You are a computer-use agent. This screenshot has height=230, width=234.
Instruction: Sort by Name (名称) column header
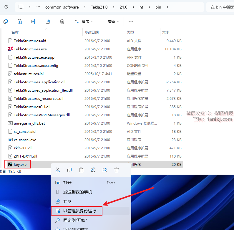click(15, 32)
